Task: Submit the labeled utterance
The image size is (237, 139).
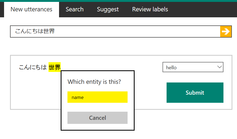Action: (x=195, y=92)
